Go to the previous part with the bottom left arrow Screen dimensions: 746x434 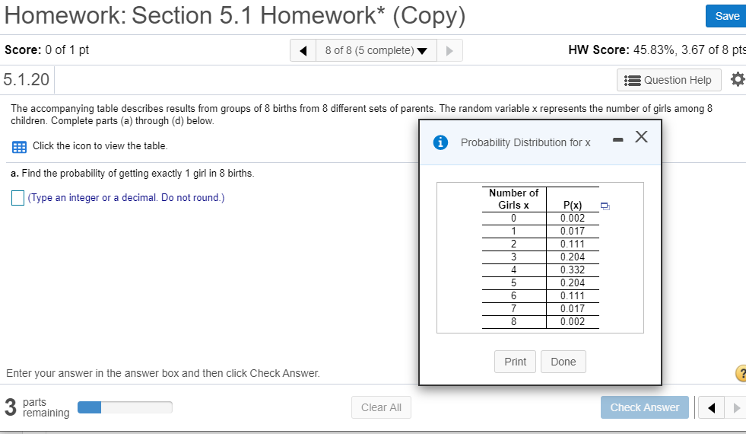click(x=711, y=408)
